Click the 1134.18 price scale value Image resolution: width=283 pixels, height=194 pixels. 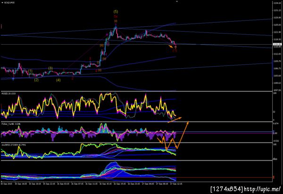click(277, 3)
